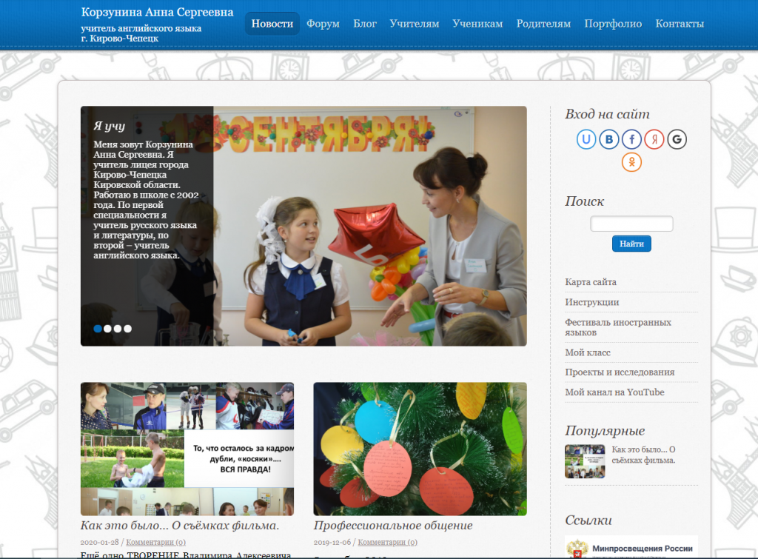Go to Учителям section
The height and width of the screenshot is (559, 758).
(x=415, y=24)
